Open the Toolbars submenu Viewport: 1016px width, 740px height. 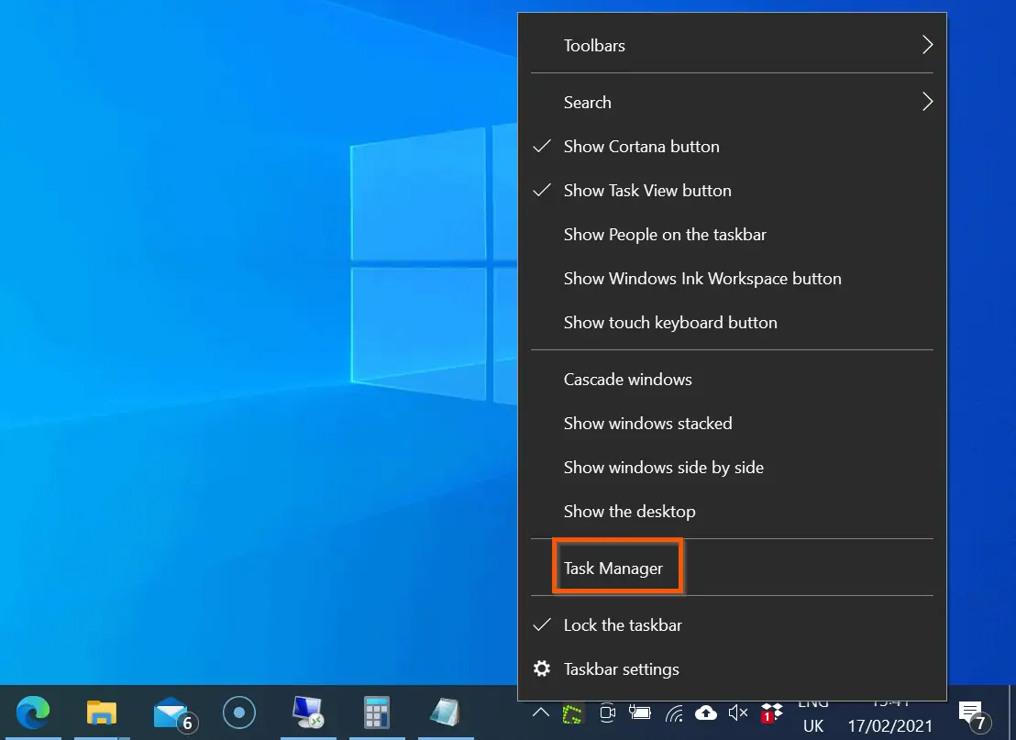click(732, 45)
